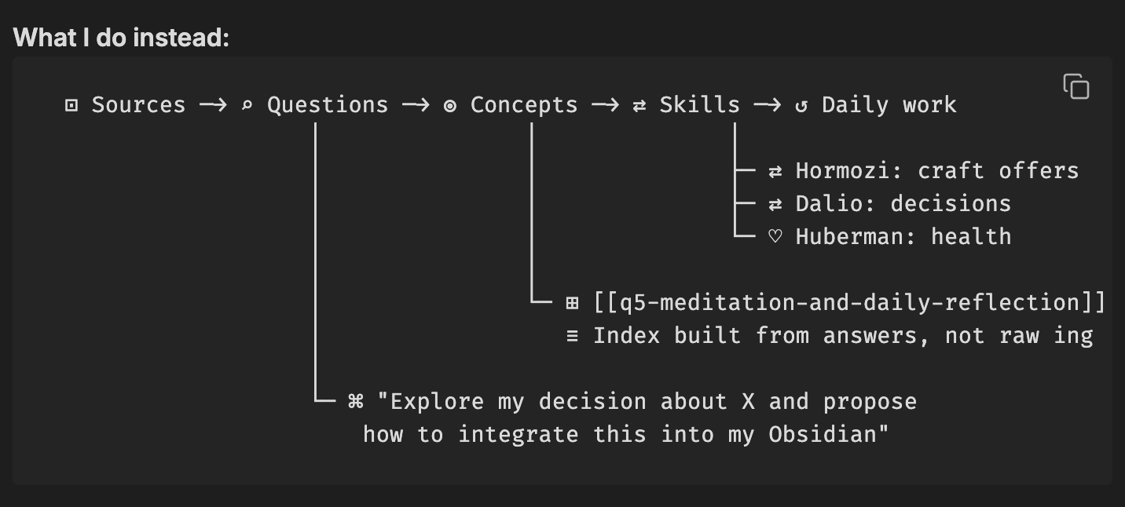Click the grid icon before the q5 link
This screenshot has height=507, width=1125.
(x=572, y=303)
